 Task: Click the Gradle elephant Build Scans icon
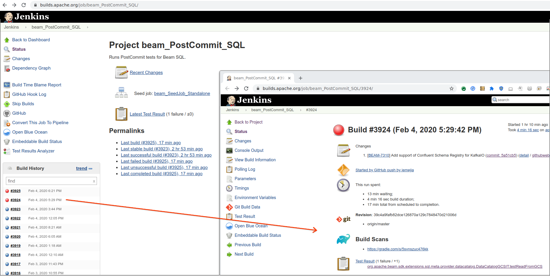(343, 239)
